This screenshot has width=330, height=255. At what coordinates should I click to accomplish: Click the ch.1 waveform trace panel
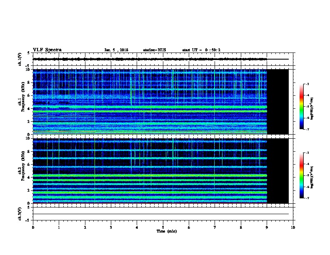pos(163,59)
